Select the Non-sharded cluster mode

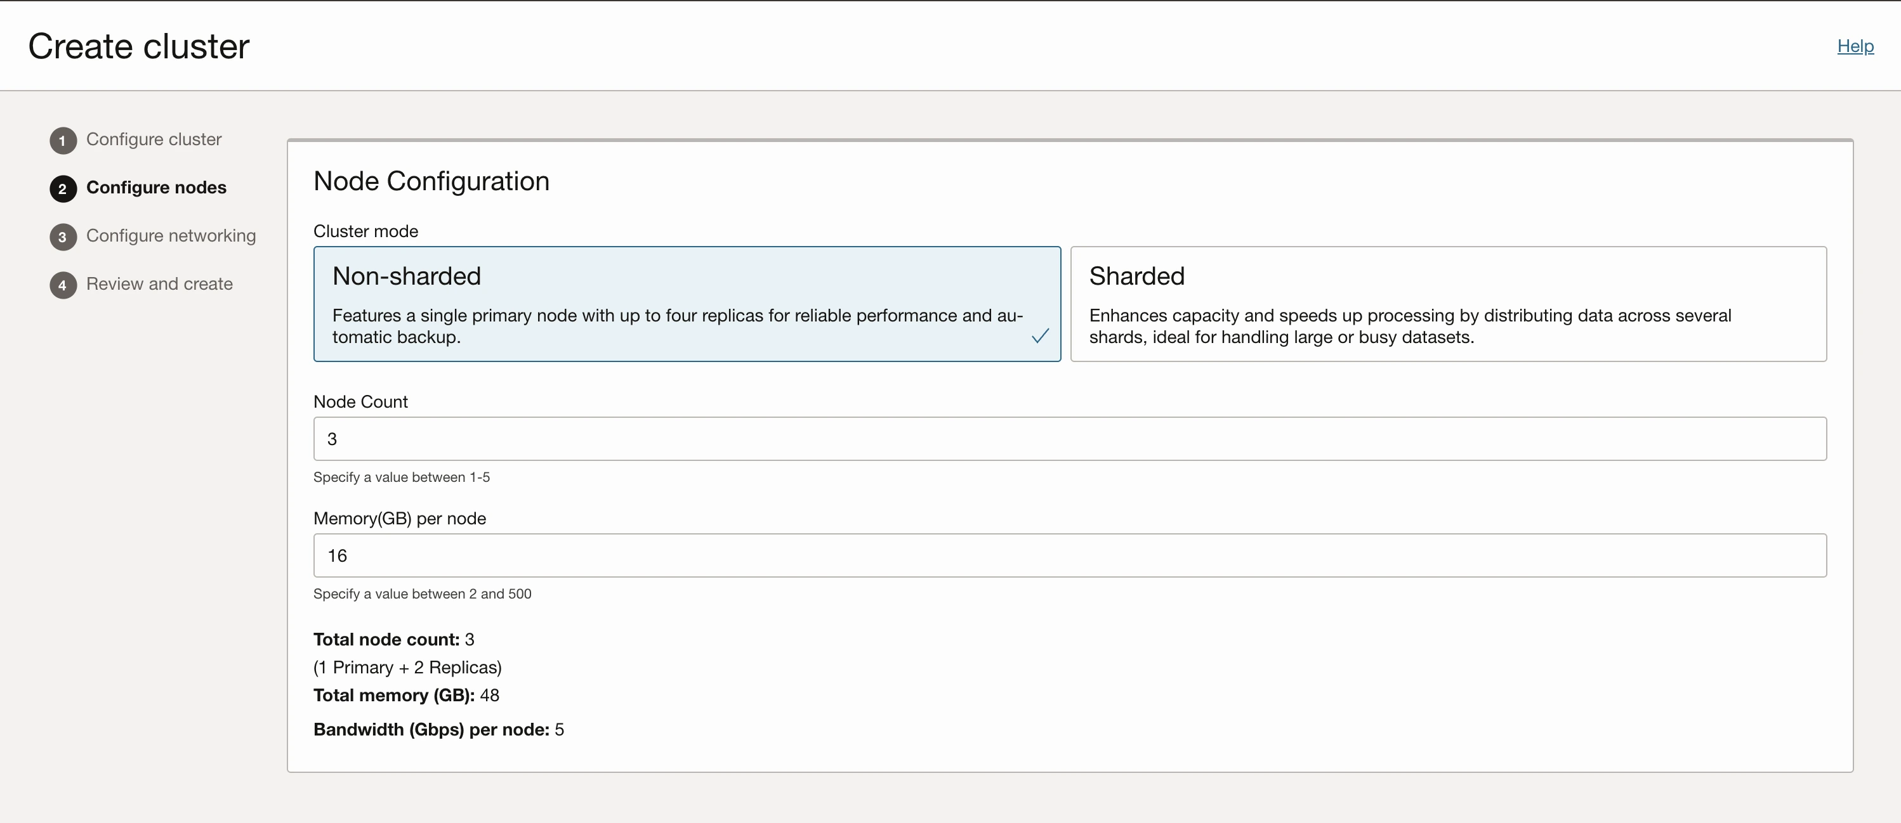click(687, 304)
